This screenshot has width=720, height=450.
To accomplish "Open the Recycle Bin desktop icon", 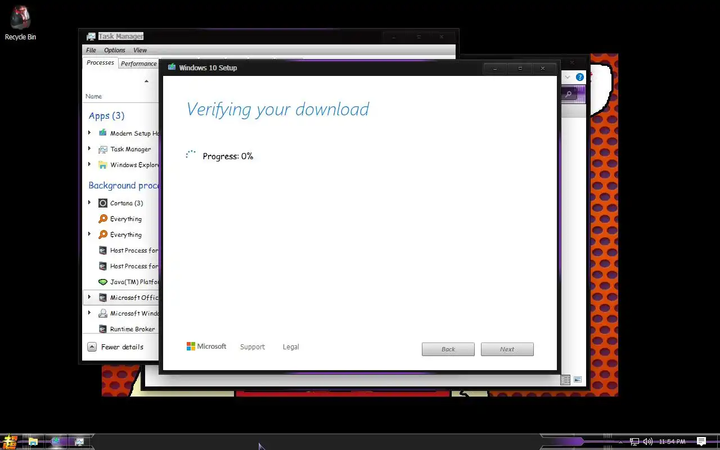I will pos(20,22).
